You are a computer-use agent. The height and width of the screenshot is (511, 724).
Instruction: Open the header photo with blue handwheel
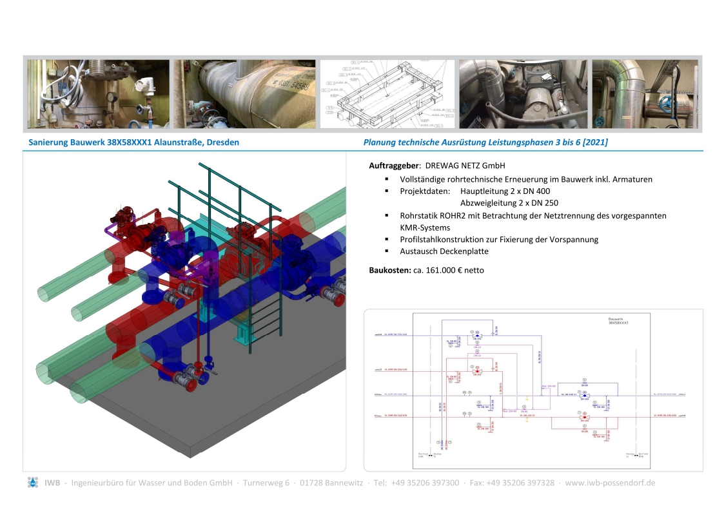(645, 94)
